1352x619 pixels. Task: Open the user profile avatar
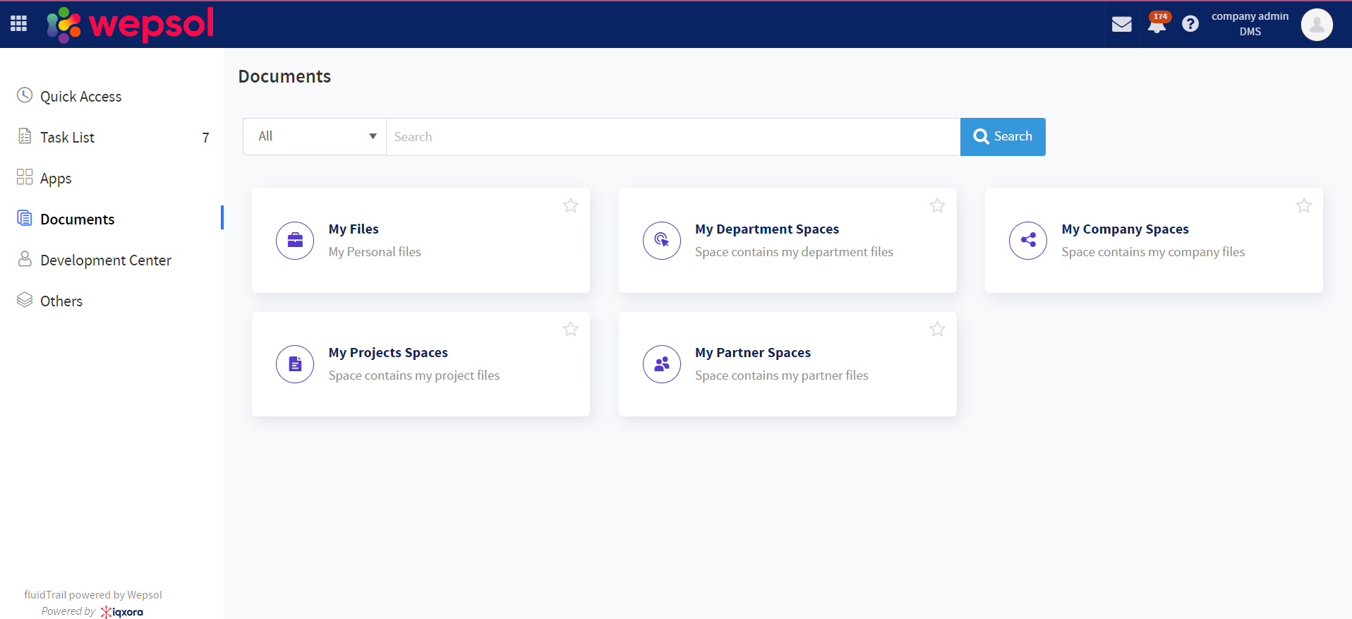coord(1316,25)
